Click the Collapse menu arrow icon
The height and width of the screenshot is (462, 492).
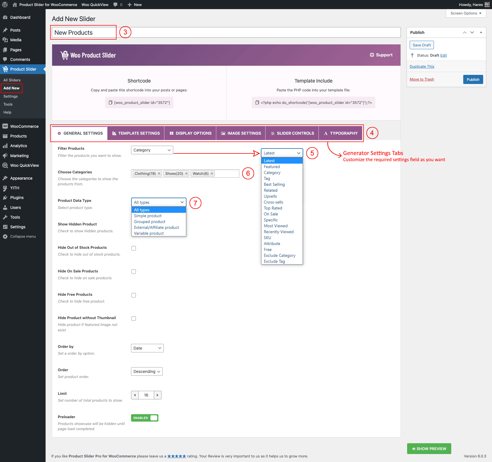(5, 237)
